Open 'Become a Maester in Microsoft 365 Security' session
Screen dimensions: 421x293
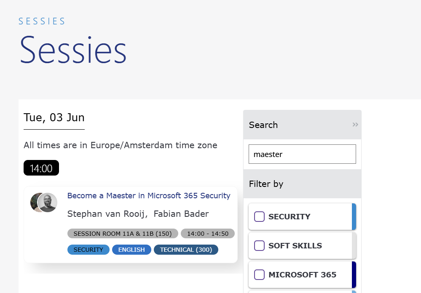(149, 196)
